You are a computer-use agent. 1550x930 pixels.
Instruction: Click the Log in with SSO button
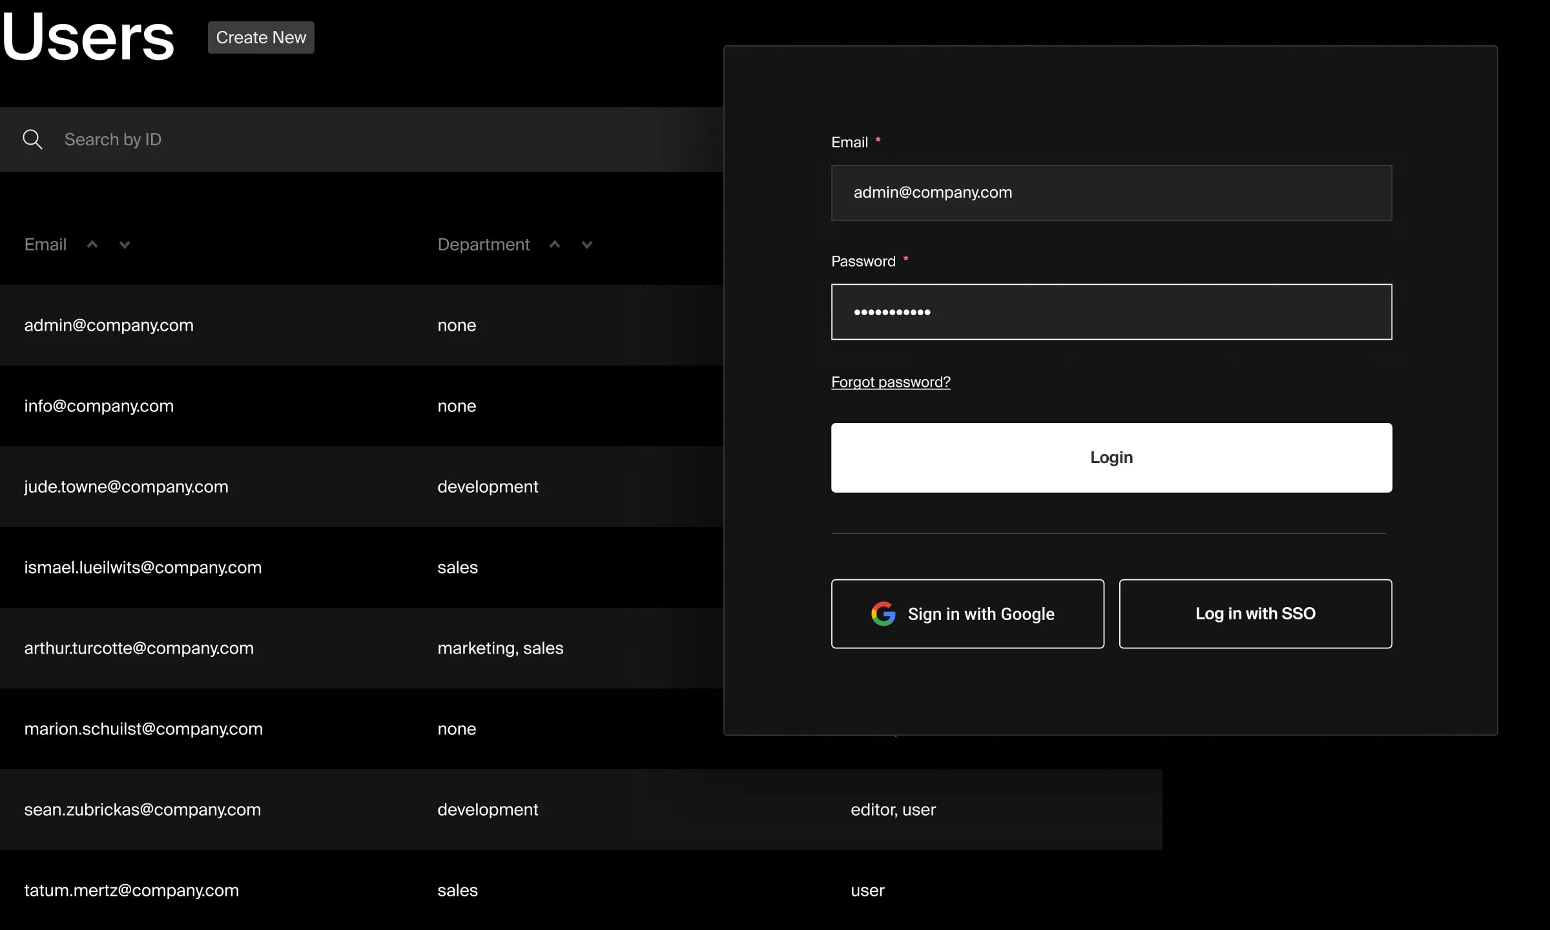point(1254,614)
